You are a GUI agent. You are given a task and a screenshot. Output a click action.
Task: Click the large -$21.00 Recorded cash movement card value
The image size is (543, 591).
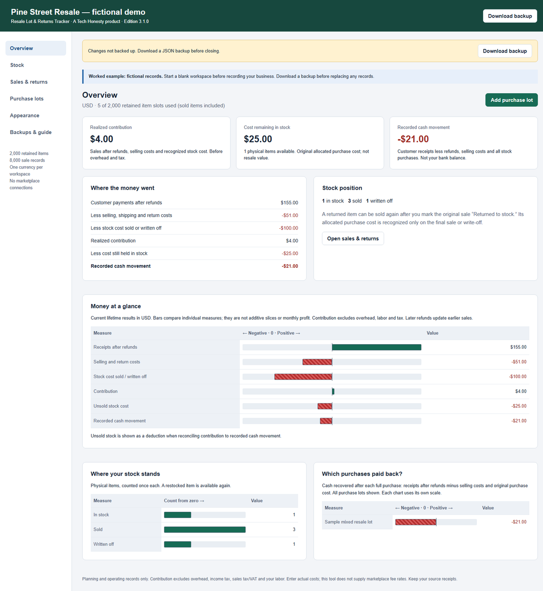tap(413, 139)
